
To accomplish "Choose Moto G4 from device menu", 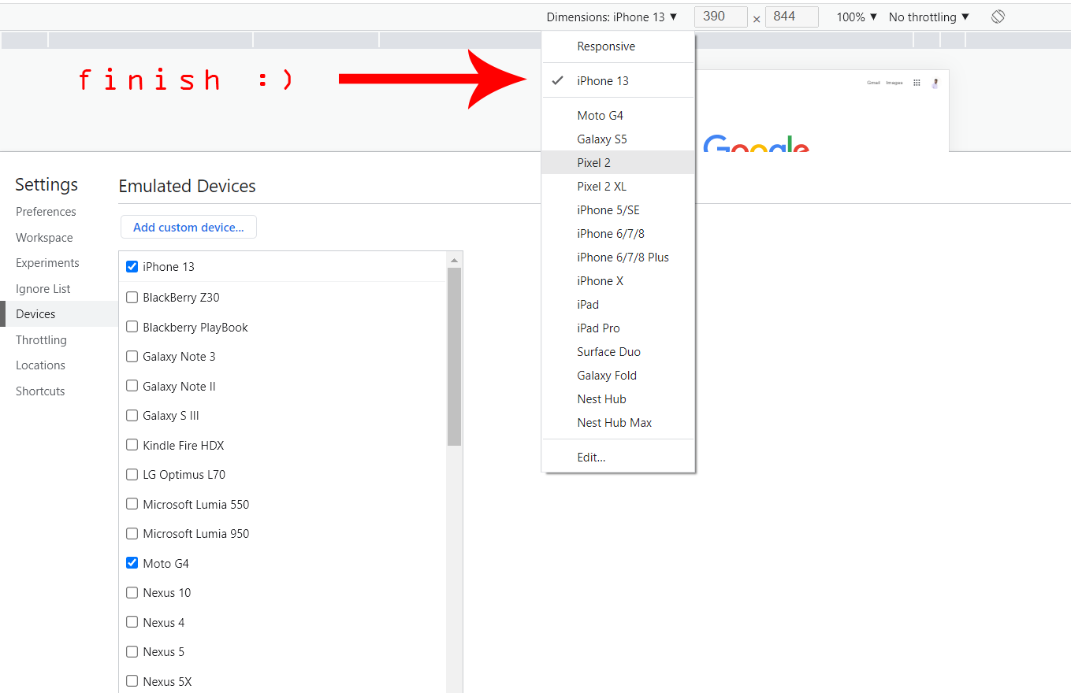I will pyautogui.click(x=619, y=116).
